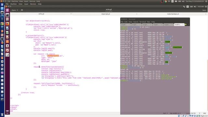Open LibreOffice Writer in guest launcher
Viewport: 208px width, 117px height.
[7, 28]
